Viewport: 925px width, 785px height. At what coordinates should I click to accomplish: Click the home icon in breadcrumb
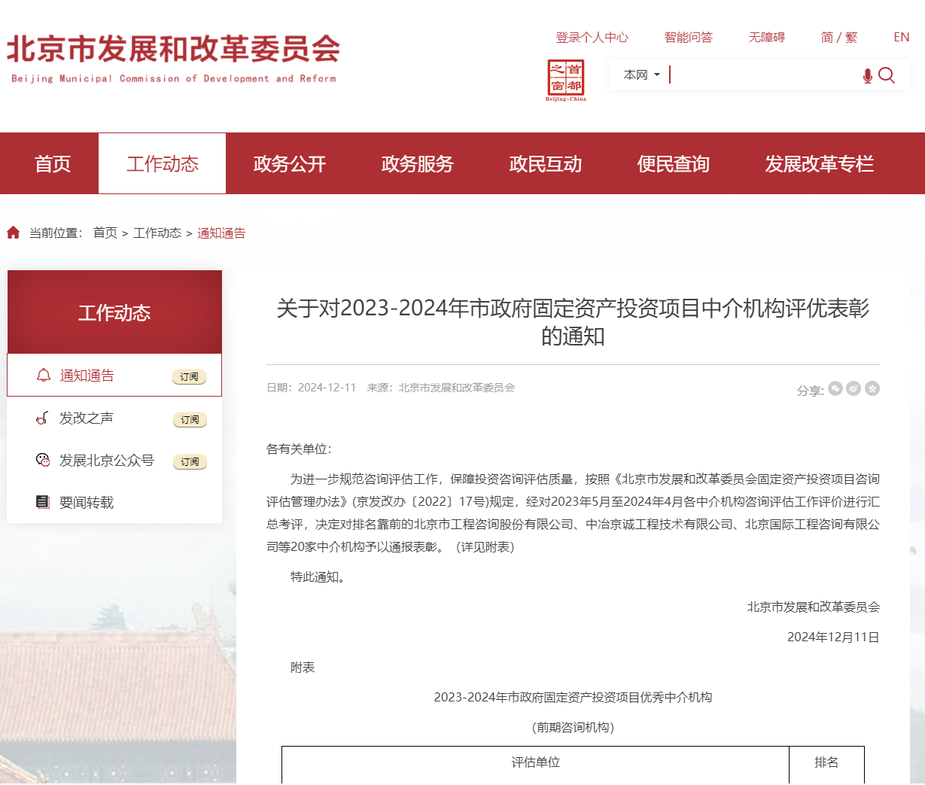(14, 233)
